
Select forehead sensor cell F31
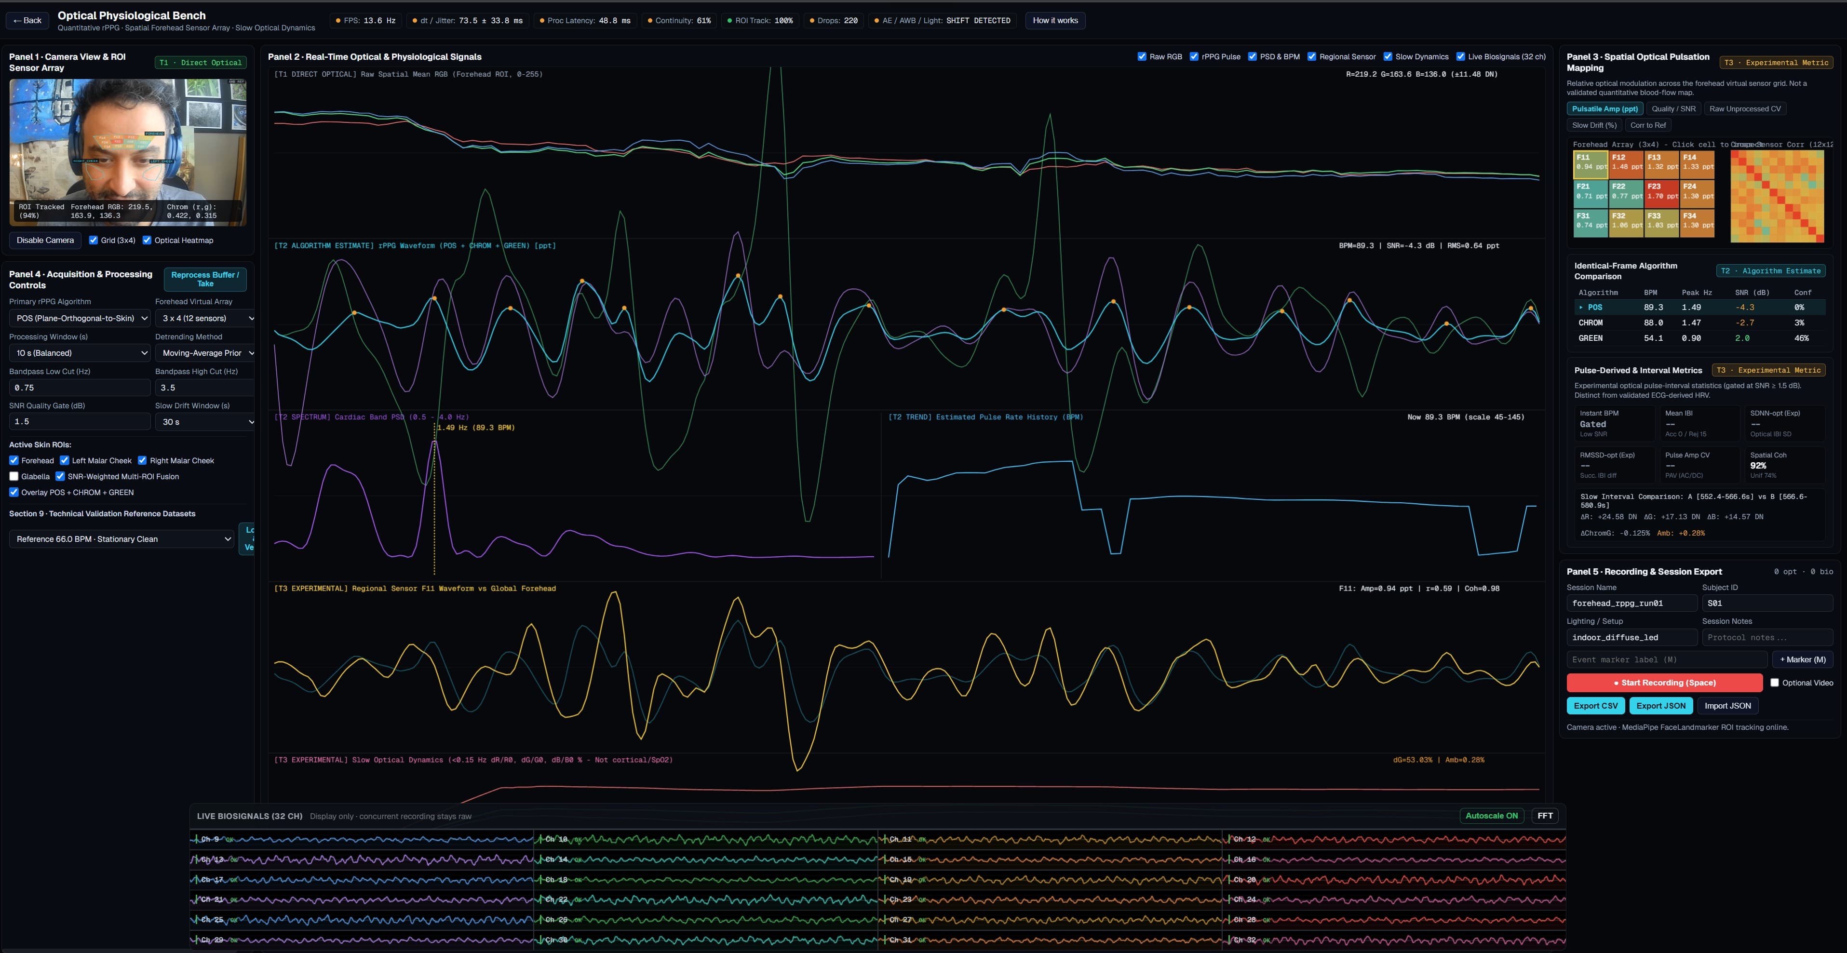click(x=1591, y=223)
